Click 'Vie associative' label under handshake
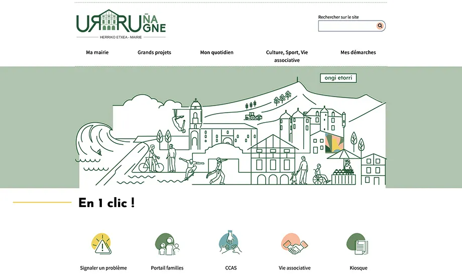The width and height of the screenshot is (462, 276). pyautogui.click(x=295, y=268)
